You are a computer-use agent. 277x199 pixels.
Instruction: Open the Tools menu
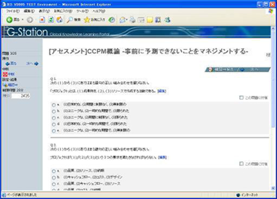click(x=82, y=11)
